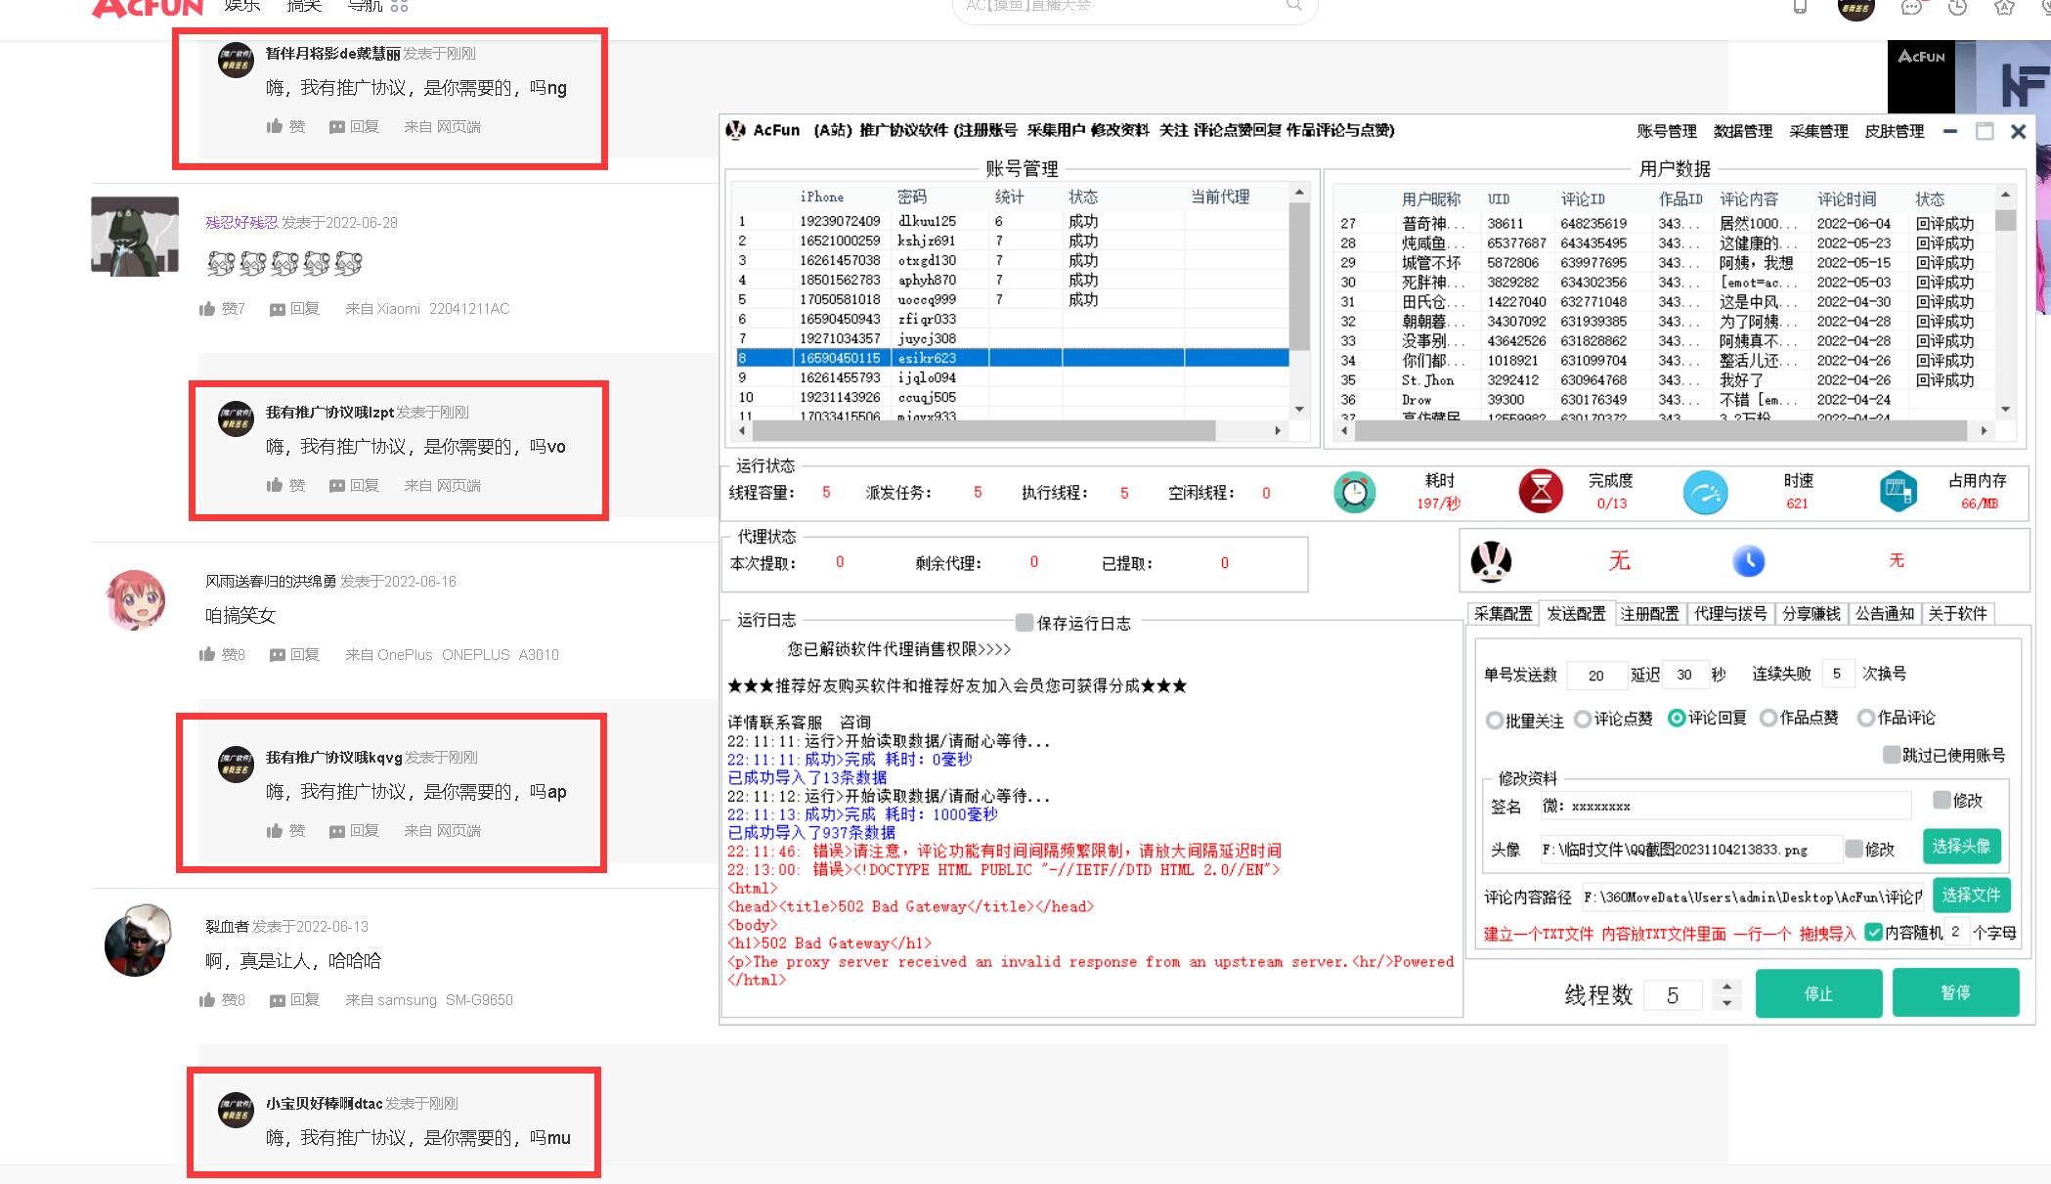
Task: Enable the 跳过已使用账号 checkbox
Action: tap(1892, 755)
